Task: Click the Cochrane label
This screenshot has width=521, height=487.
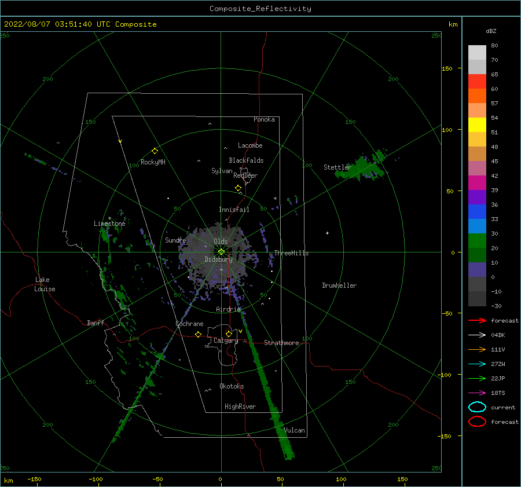Action: 189,324
